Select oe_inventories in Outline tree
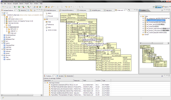This screenshot has width=171, height=100. (x=155, y=22)
